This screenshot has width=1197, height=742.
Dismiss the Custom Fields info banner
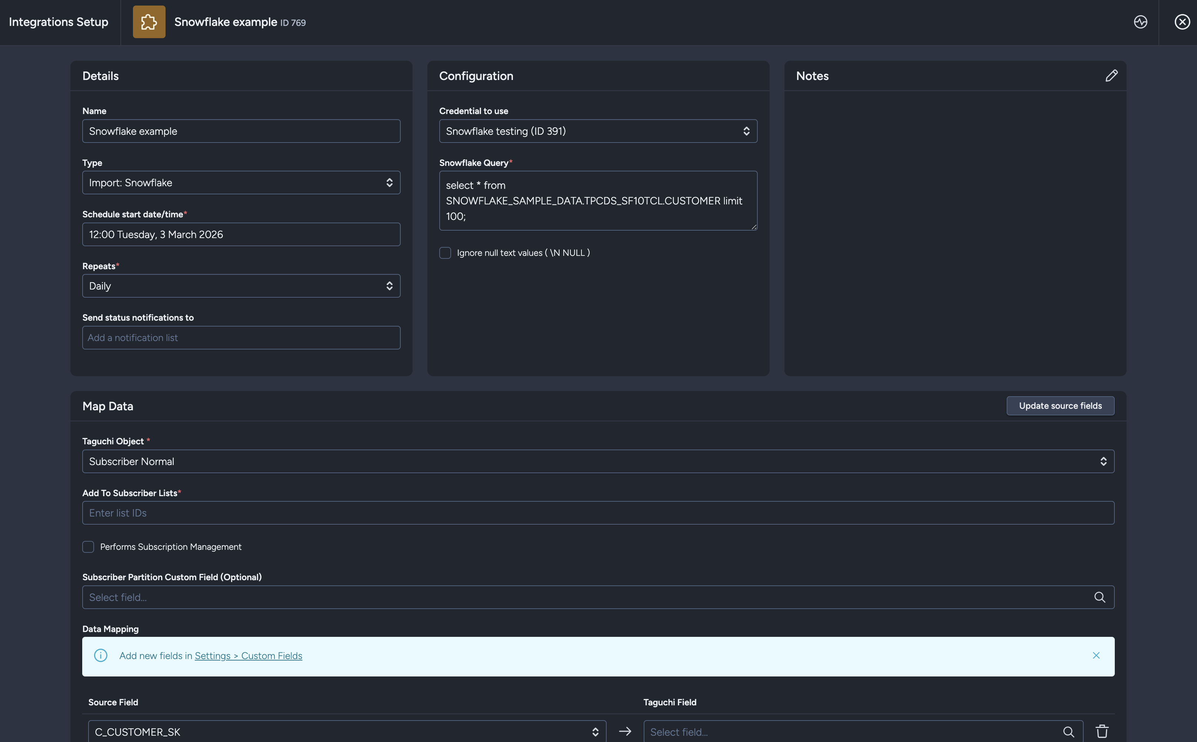1096,656
